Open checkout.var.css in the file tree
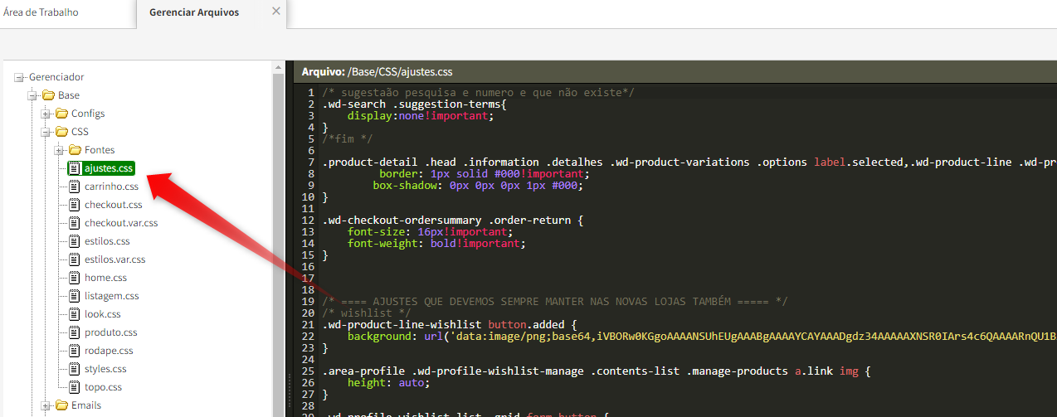This screenshot has width=1057, height=417. point(121,223)
